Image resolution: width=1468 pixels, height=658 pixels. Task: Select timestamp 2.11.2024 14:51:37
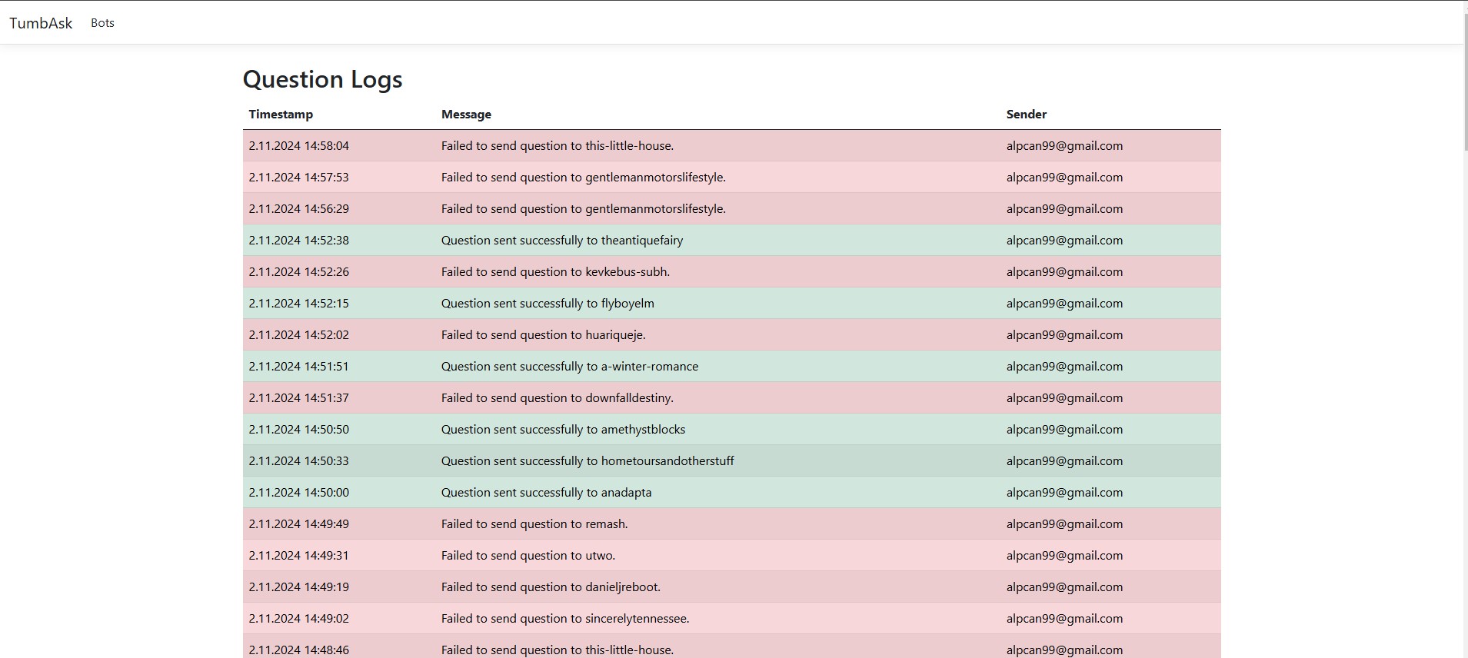[x=298, y=398]
